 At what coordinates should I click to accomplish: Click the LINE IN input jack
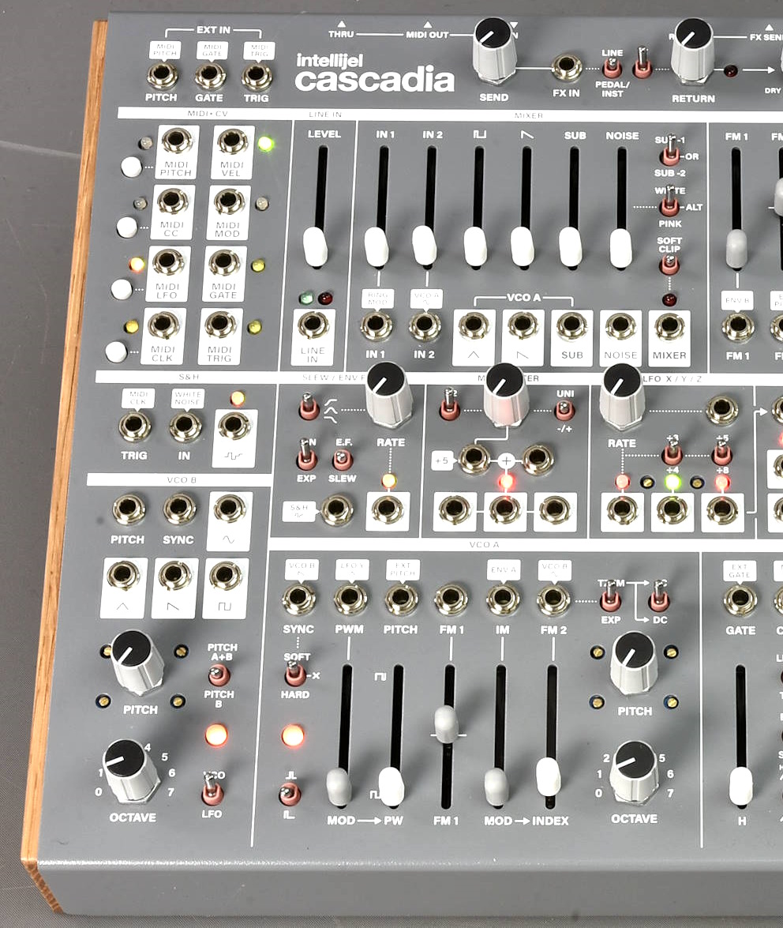pos(313,325)
